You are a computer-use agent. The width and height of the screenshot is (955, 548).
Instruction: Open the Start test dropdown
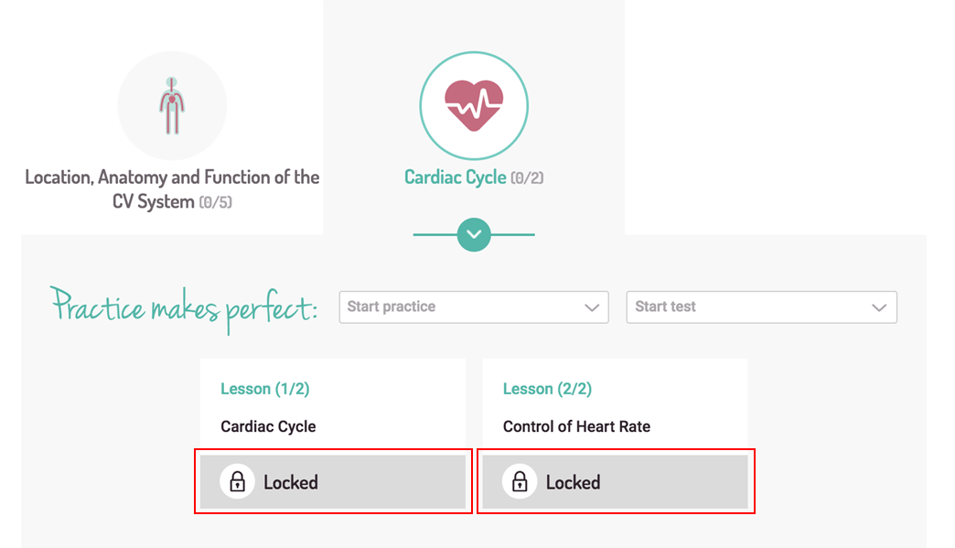click(761, 306)
